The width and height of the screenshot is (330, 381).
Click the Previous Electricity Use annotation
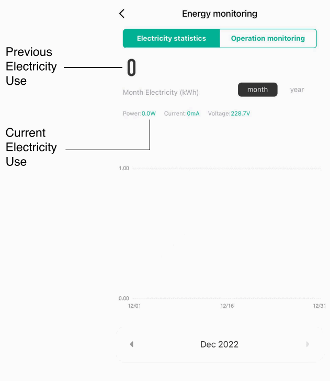31,66
